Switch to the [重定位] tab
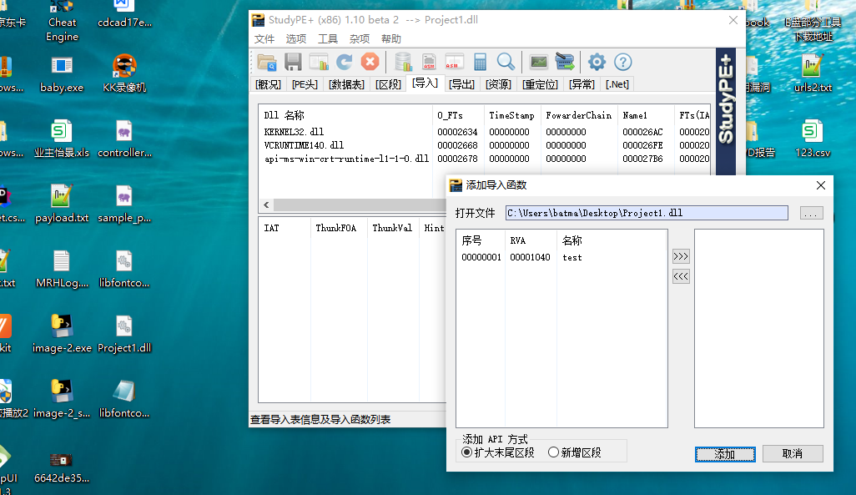This screenshot has width=856, height=495. (x=540, y=84)
